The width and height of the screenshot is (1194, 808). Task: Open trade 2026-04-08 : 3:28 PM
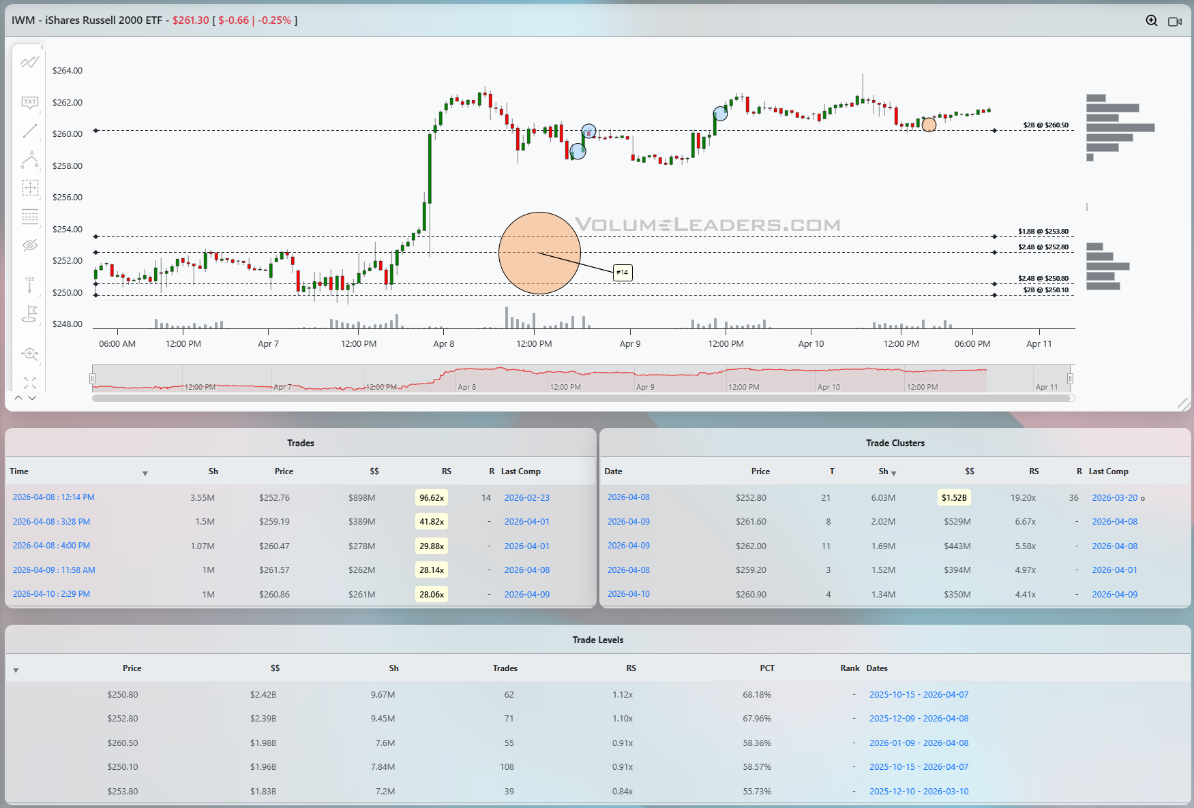point(51,522)
